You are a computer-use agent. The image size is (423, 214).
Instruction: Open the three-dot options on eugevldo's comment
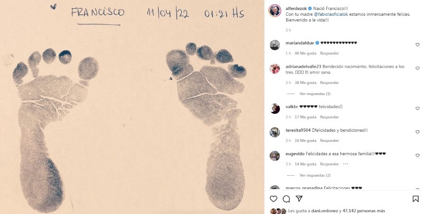pos(345,164)
